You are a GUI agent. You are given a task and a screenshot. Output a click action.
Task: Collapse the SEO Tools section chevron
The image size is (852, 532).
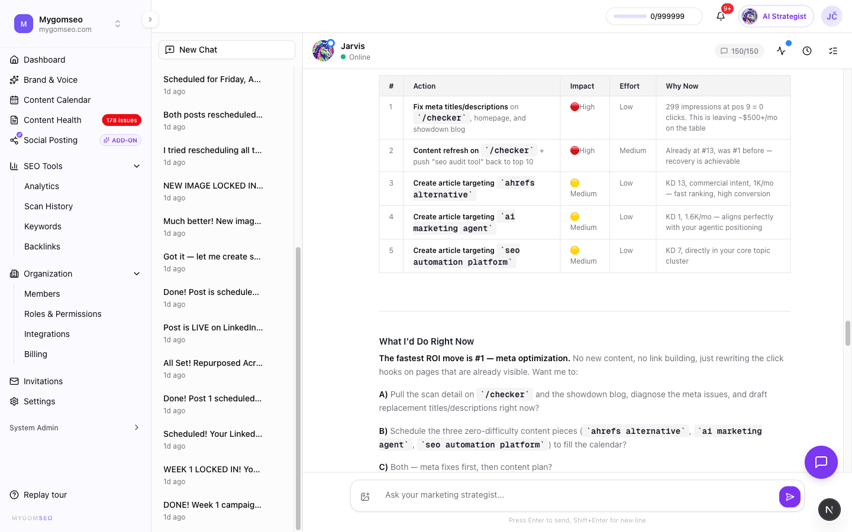pyautogui.click(x=137, y=166)
